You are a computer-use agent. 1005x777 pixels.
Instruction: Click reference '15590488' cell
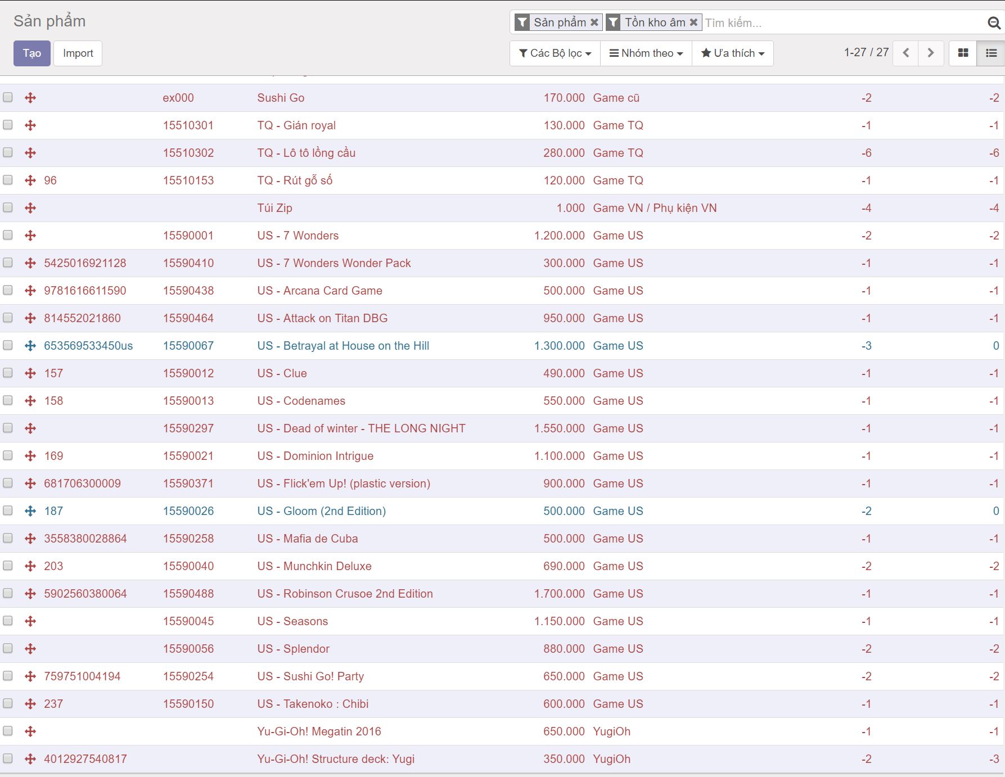tap(188, 594)
